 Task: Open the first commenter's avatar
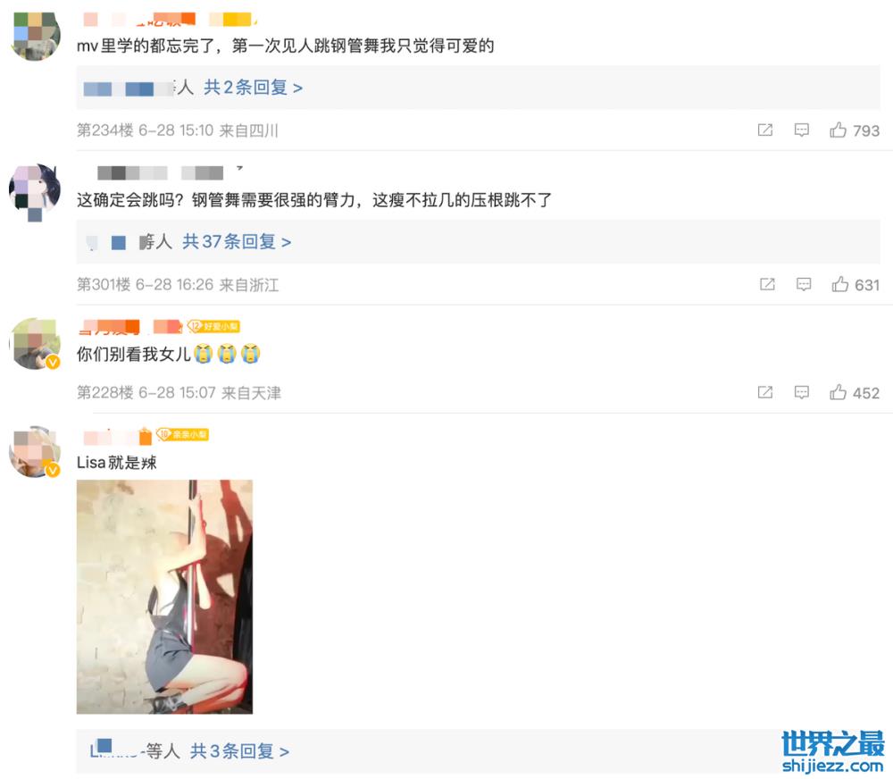36,36
